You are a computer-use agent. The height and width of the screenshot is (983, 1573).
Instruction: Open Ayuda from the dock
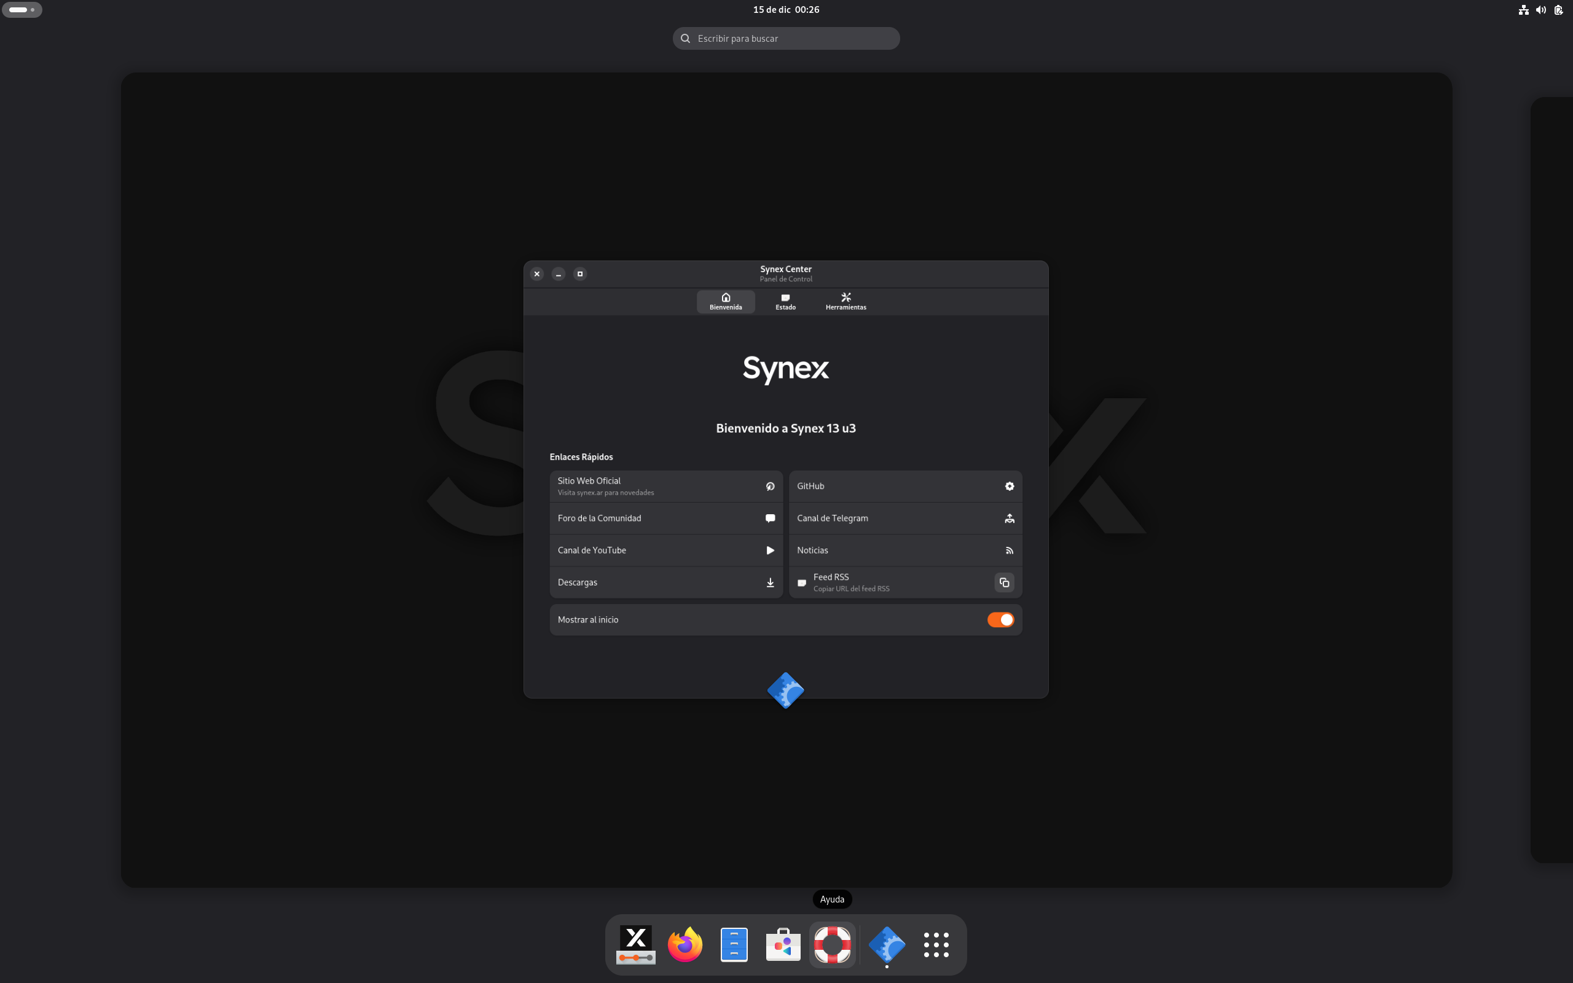pyautogui.click(x=833, y=945)
